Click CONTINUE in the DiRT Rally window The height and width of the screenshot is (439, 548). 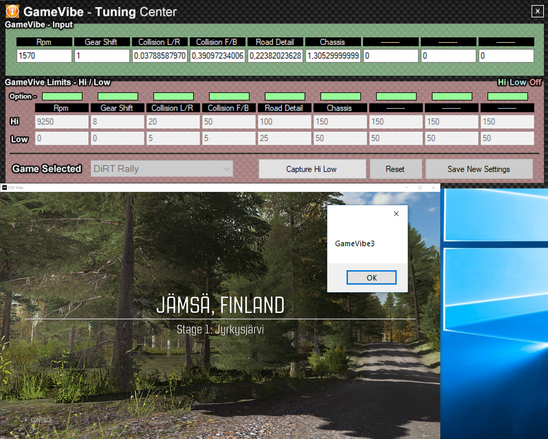coord(42,420)
